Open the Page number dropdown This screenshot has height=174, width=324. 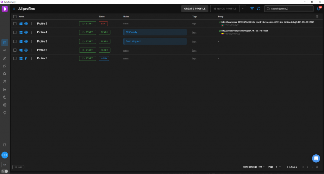tap(278, 167)
